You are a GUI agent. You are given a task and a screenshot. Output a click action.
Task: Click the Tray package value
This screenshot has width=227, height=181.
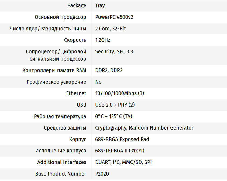point(100,6)
